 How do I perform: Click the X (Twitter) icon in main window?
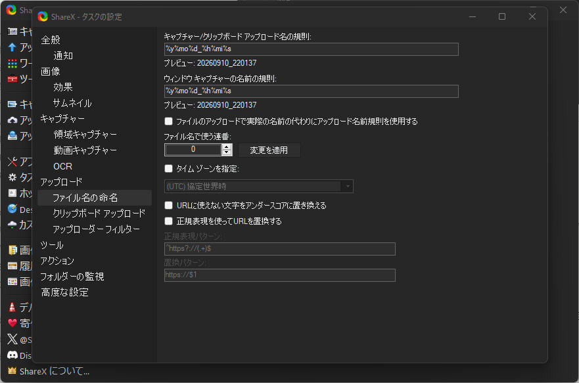[12, 339]
